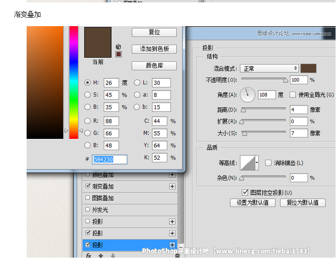
Task: Select the 外发光 style row
Action: coord(130,210)
